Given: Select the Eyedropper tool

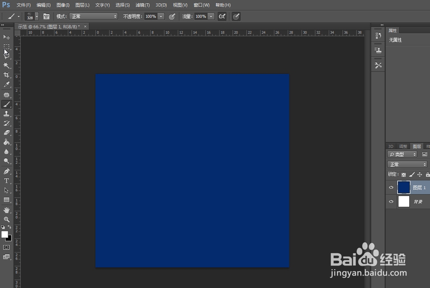Looking at the screenshot, I should click(x=6, y=84).
